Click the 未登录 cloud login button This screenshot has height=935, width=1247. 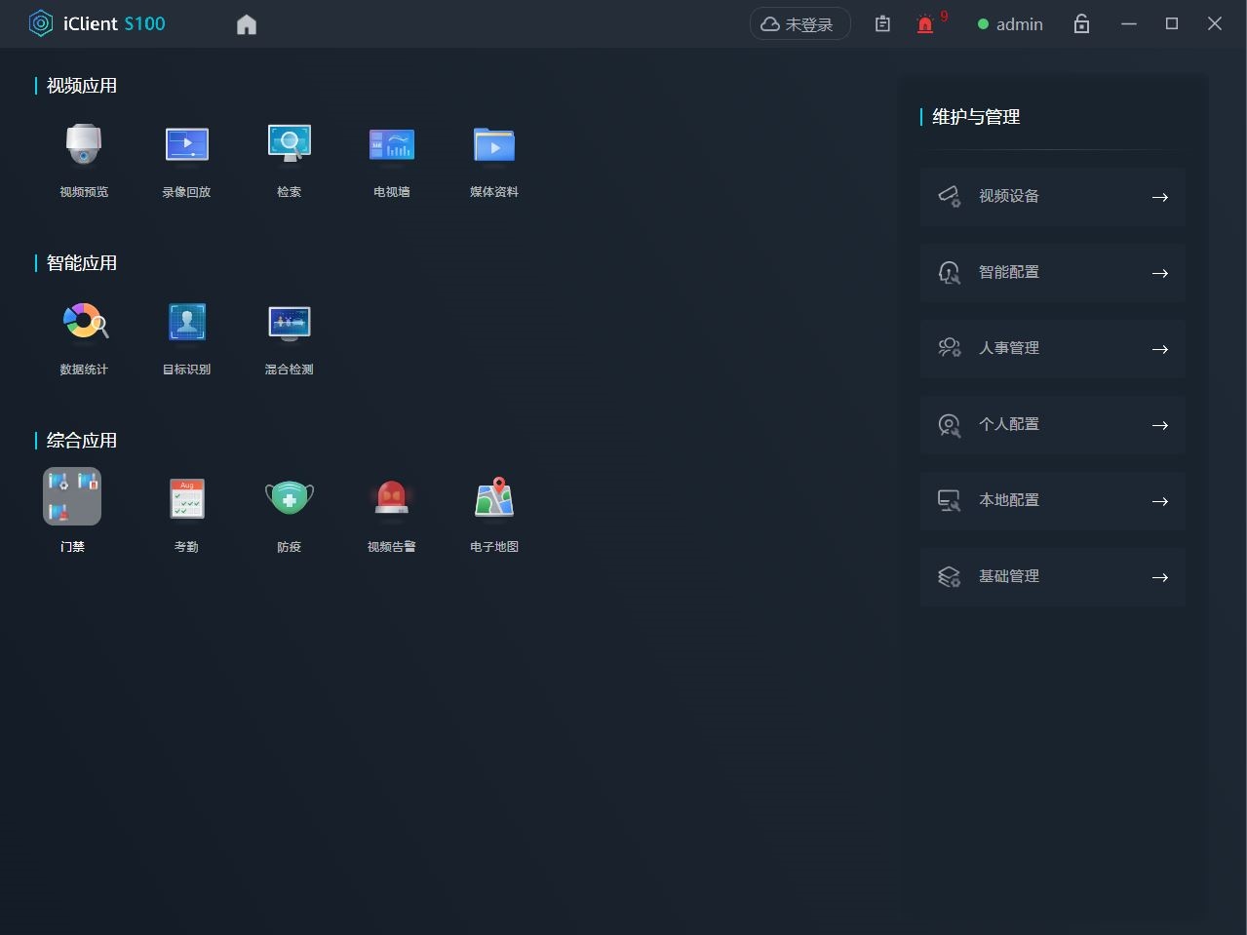799,24
